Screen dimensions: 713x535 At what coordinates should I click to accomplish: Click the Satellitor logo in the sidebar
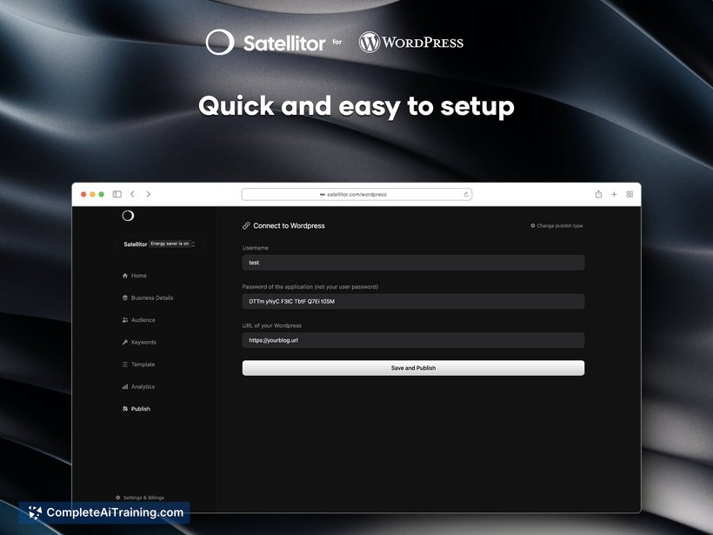coord(128,215)
